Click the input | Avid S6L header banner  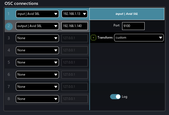pos(127,14)
